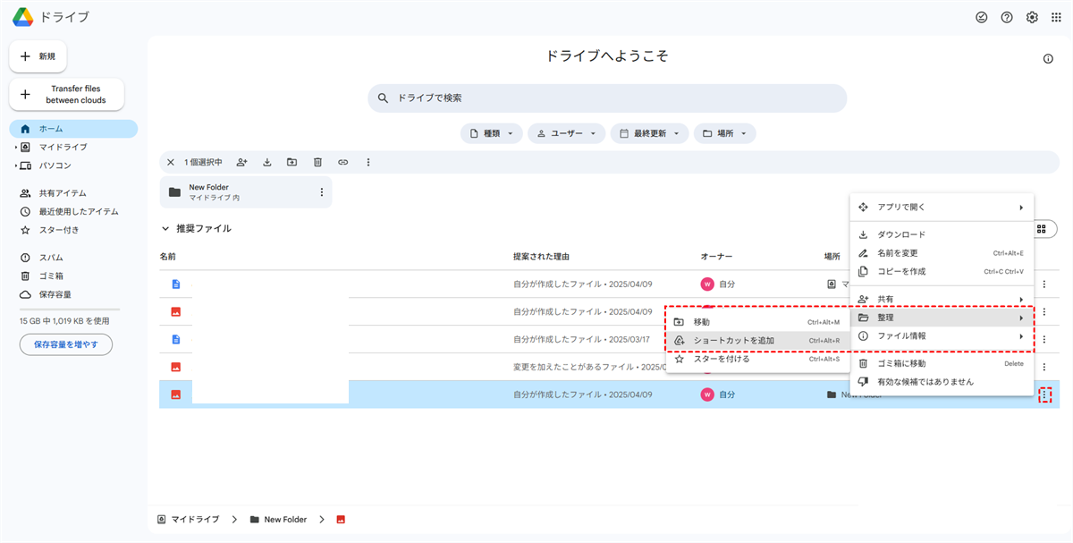Click the ドライブで検索 search field

pyautogui.click(x=608, y=98)
